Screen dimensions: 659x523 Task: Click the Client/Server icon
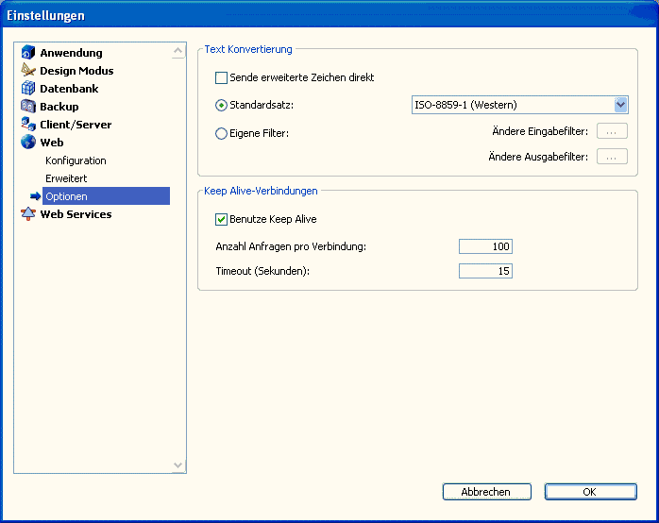28,125
